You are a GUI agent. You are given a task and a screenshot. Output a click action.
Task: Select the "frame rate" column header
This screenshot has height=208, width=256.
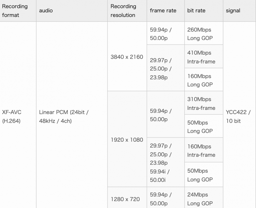coord(163,11)
